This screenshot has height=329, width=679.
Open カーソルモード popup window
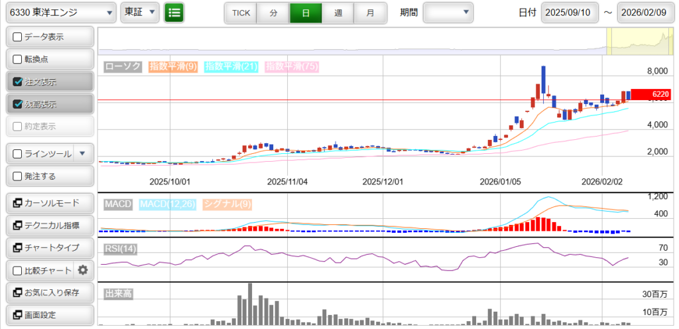(x=50, y=203)
